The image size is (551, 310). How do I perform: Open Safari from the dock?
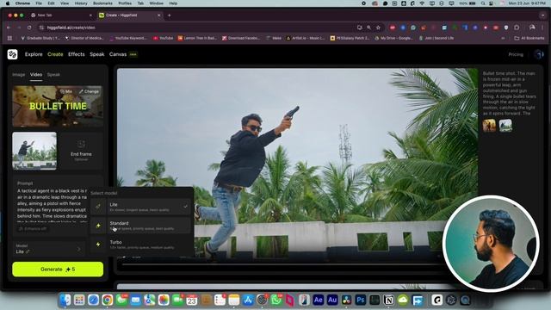click(93, 300)
